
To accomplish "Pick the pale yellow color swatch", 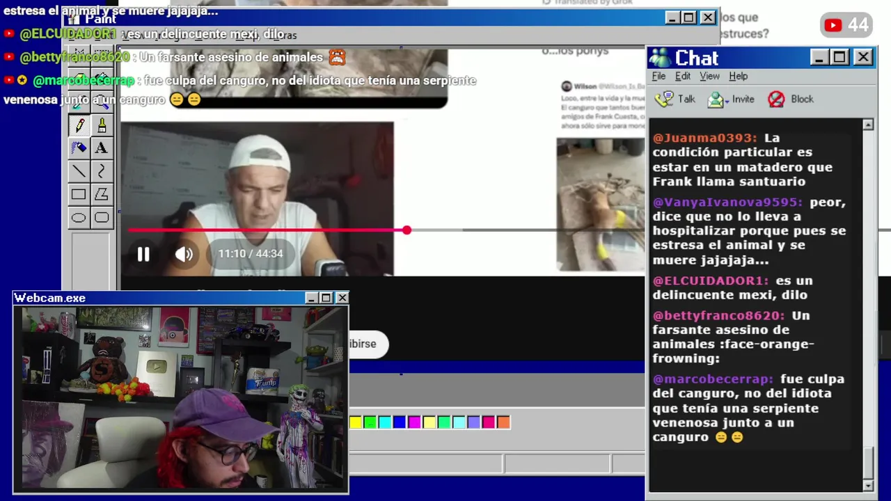I will click(429, 422).
